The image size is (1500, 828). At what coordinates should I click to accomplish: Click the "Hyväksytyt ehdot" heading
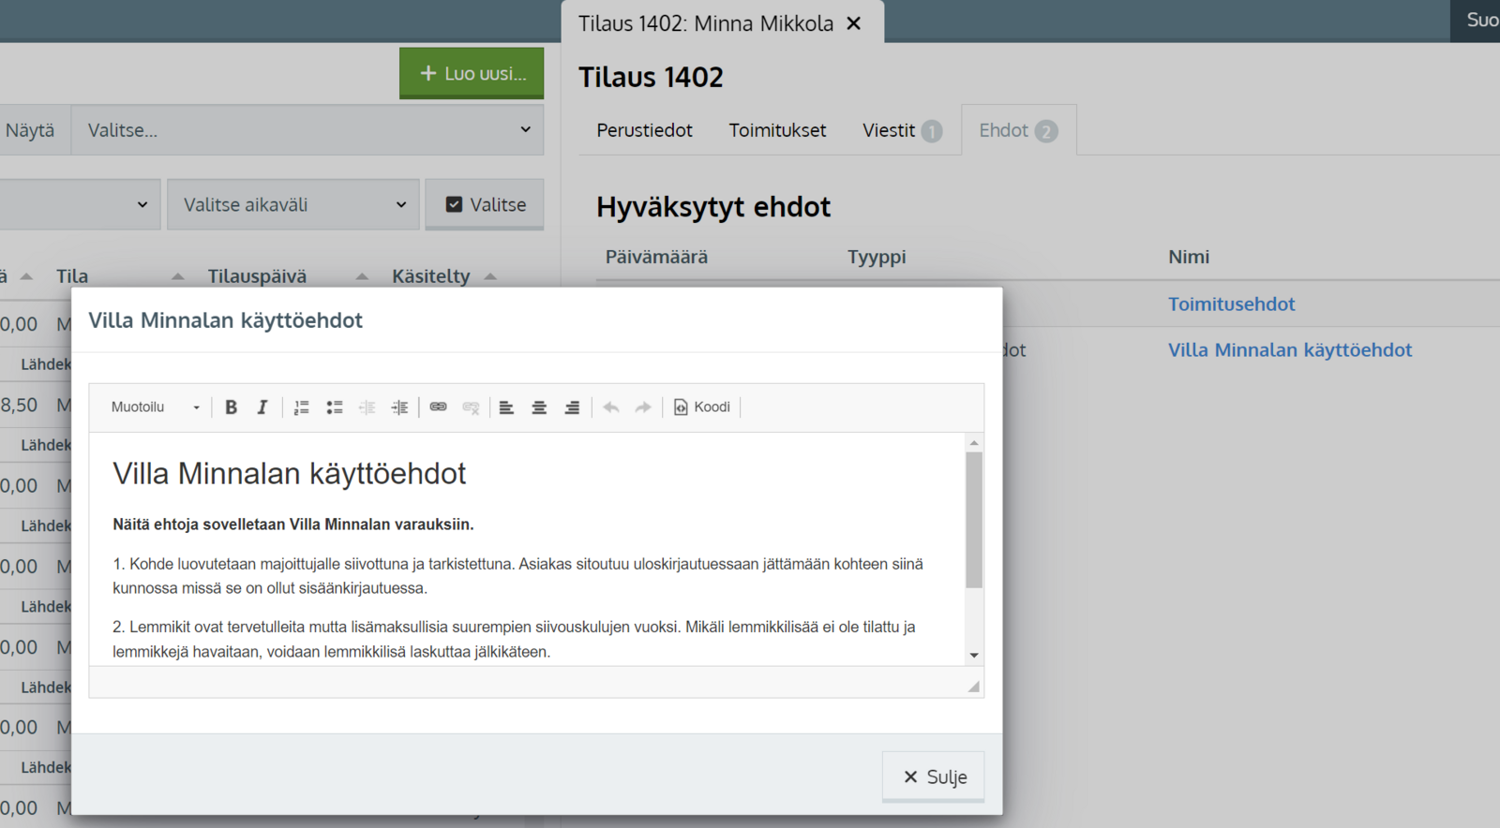pyautogui.click(x=713, y=207)
